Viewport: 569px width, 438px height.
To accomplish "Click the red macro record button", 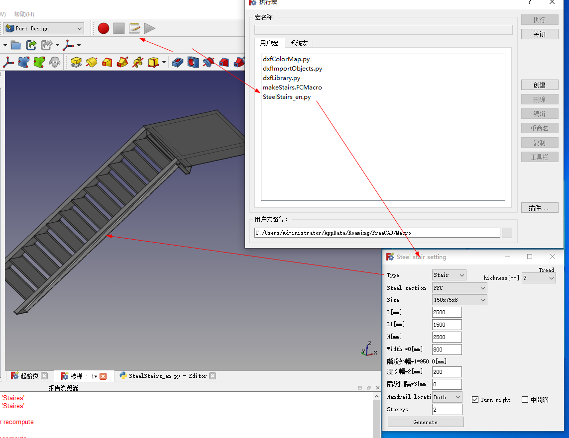I will [x=104, y=28].
